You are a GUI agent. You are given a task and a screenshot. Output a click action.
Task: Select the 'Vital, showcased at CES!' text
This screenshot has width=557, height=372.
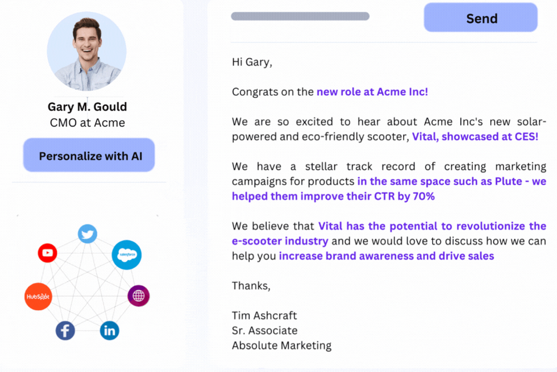pos(476,136)
